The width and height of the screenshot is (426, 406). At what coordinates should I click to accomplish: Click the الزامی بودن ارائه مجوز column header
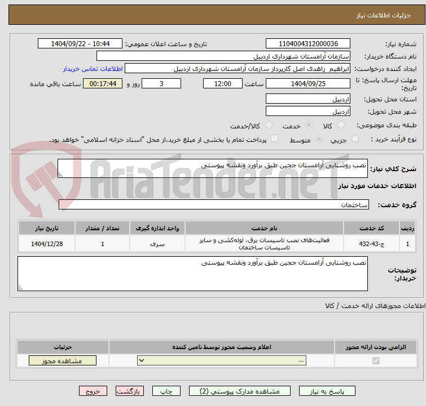(376, 347)
